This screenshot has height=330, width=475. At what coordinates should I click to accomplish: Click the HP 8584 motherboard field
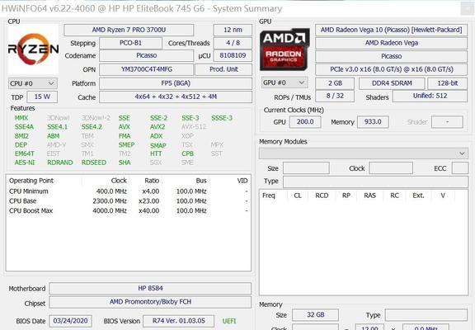coord(150,288)
